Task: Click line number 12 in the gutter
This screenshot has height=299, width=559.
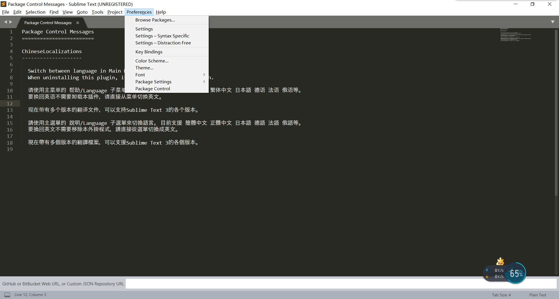Action: (10, 104)
